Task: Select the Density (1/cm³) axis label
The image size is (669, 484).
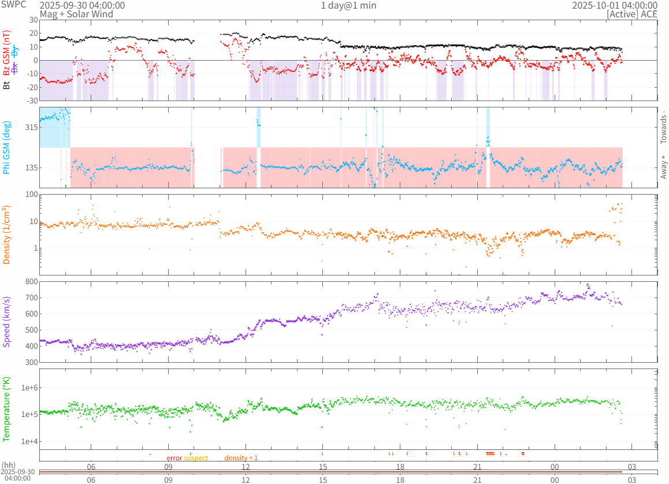Action: [x=7, y=235]
